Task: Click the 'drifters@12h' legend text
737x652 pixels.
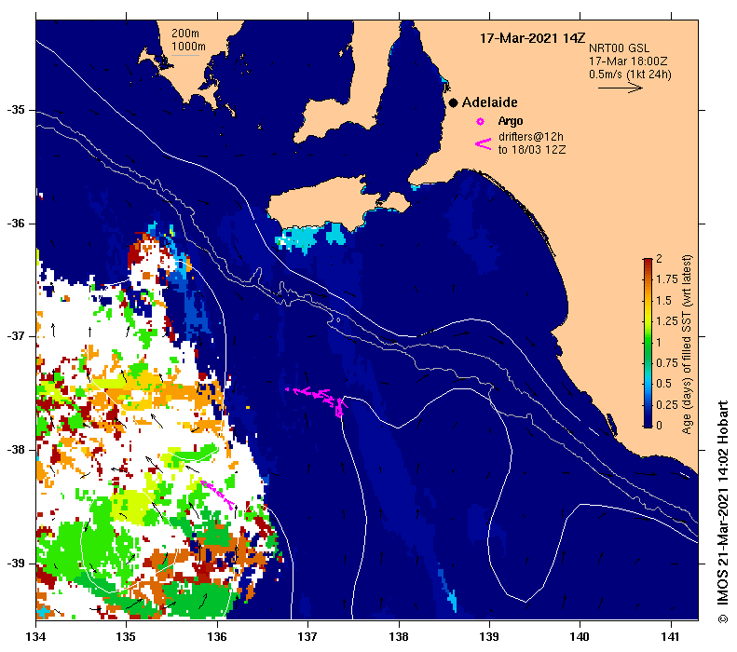Action: (x=531, y=137)
